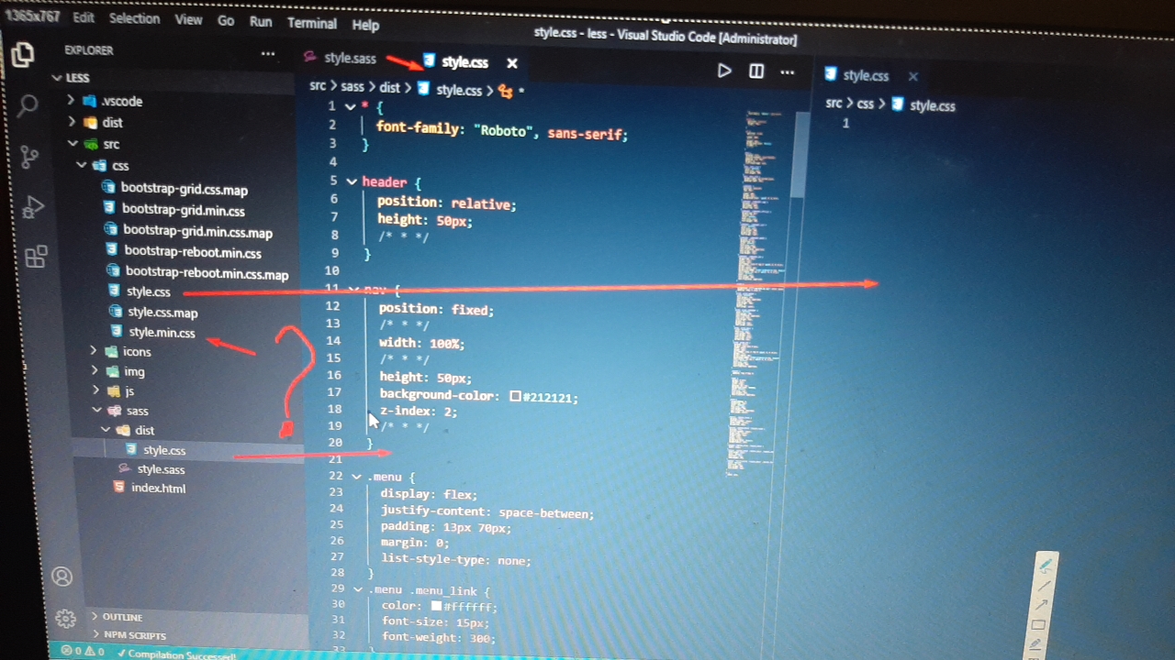1175x660 pixels.
Task: Open the Source Control view
Action: coord(29,156)
